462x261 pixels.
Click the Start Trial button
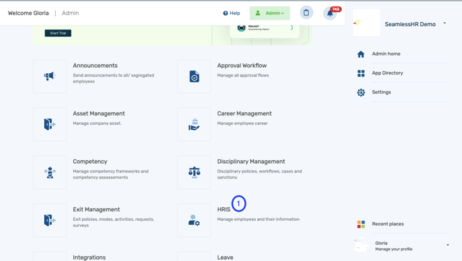[58, 33]
